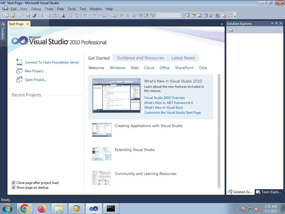Expand the collapsed Toolbox side tab
The width and height of the screenshot is (285, 214).
click(x=3, y=31)
